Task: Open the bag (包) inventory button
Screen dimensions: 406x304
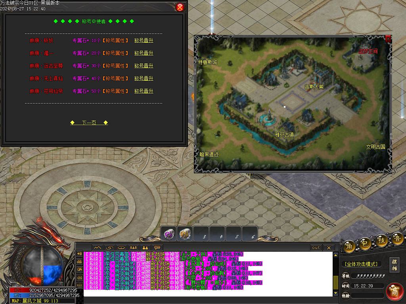Action: (365, 243)
